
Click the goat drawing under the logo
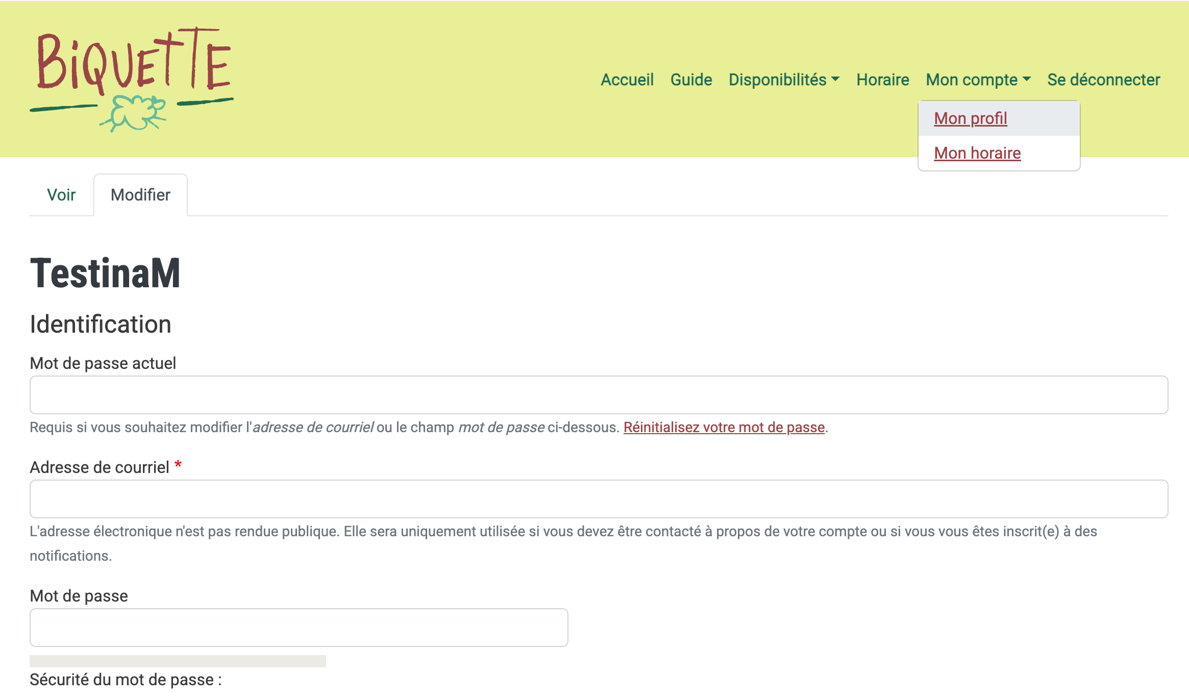point(135,114)
